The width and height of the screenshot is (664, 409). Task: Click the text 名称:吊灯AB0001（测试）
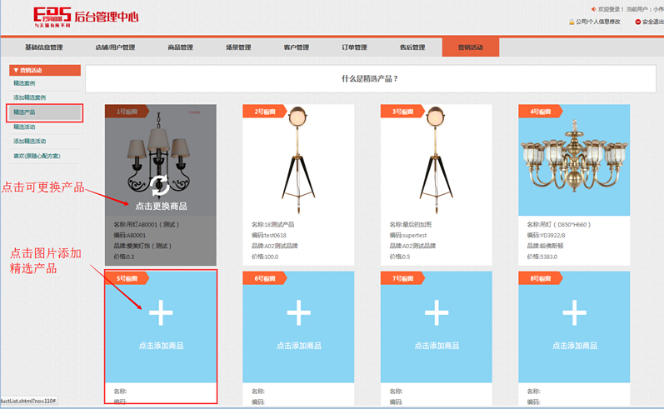(x=147, y=225)
